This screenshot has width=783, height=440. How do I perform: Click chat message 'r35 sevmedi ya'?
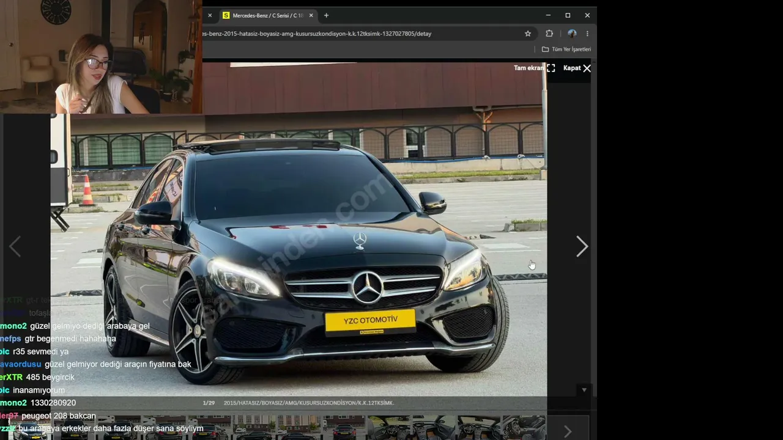coord(40,351)
